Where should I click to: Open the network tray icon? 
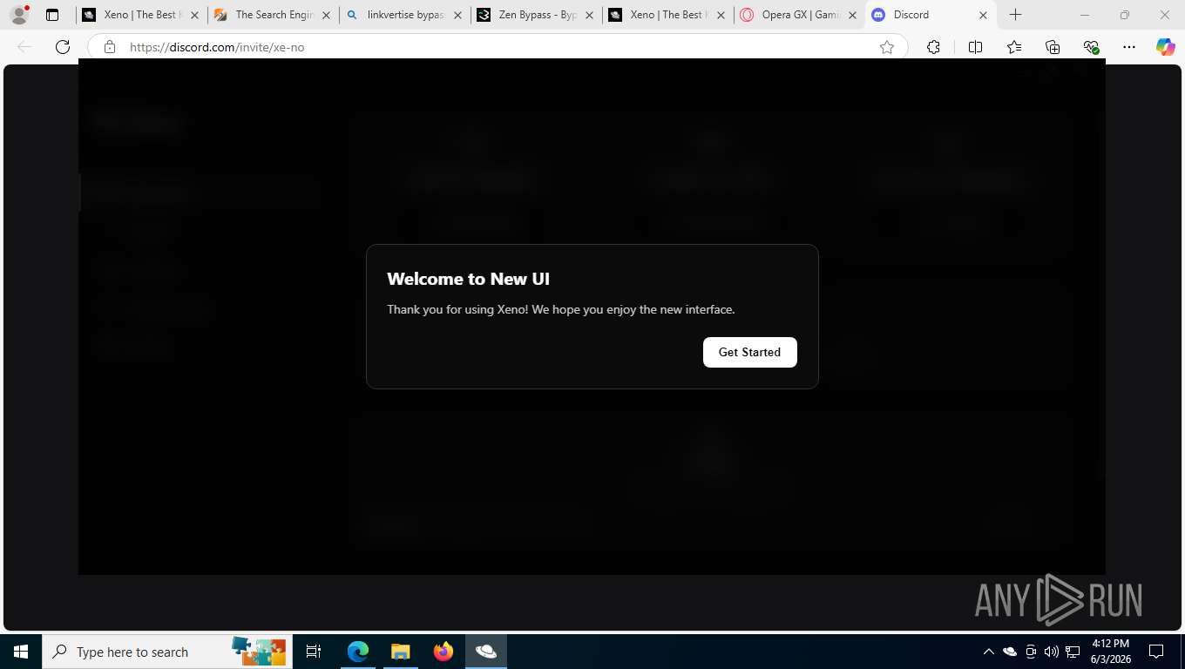click(1073, 652)
